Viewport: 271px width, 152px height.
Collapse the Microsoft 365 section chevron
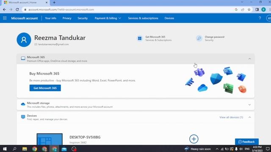[x=249, y=59]
